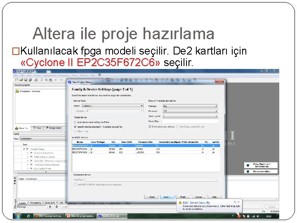Close the ESET Smart Security notification

[238, 202]
